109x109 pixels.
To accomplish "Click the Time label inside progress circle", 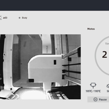I will 107,44.
